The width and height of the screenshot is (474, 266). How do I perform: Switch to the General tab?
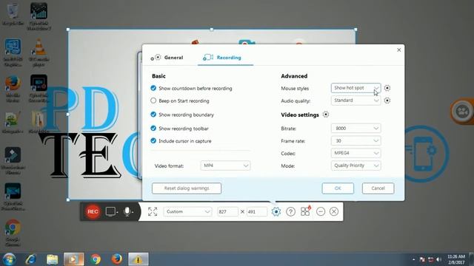[167, 58]
